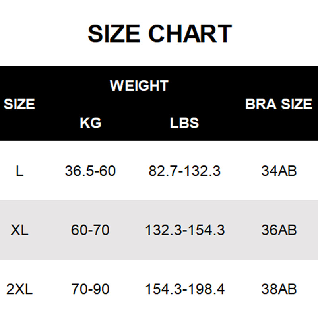
Task: Select the BRA SIZE column header
Action: 279,104
